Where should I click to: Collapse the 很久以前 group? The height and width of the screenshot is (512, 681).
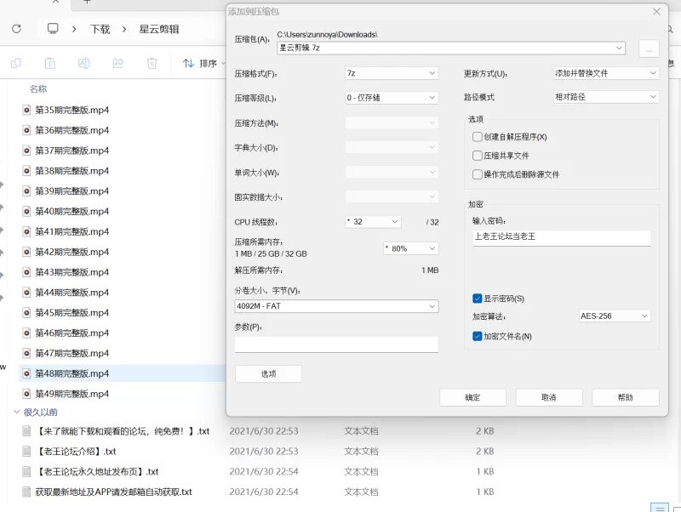(x=16, y=412)
